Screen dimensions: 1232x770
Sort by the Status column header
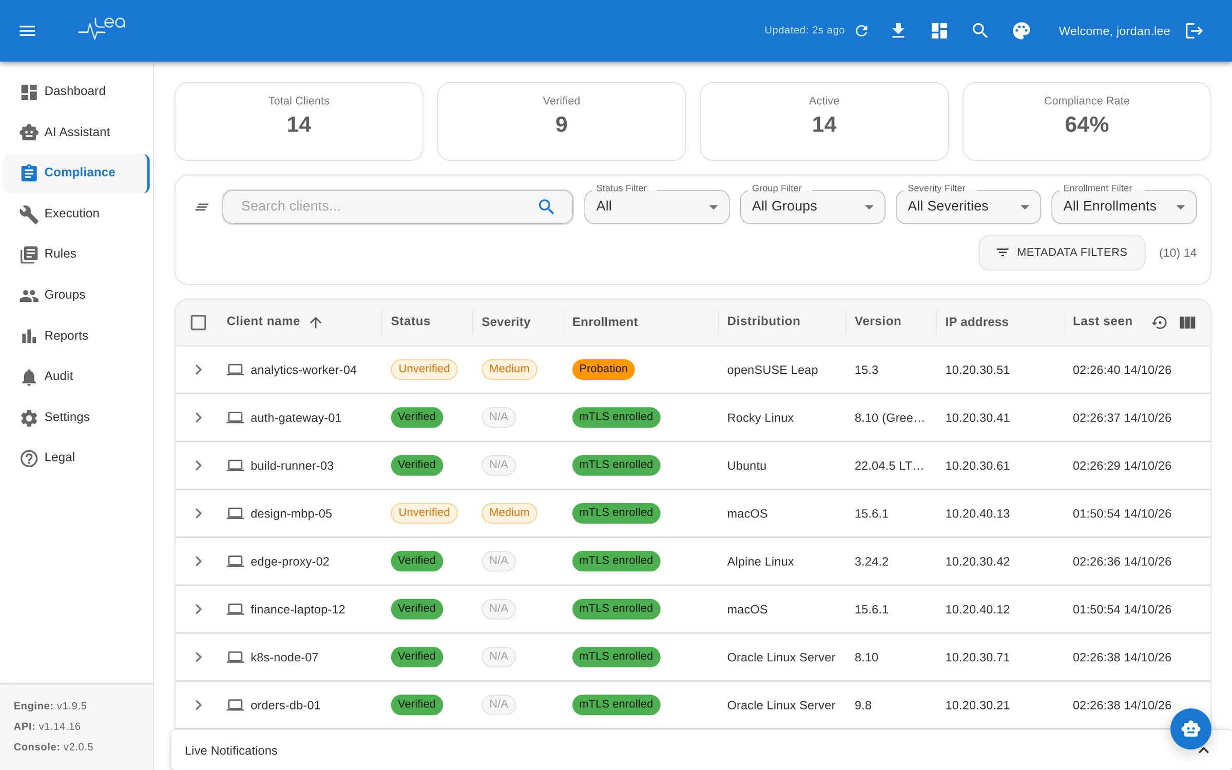point(410,321)
